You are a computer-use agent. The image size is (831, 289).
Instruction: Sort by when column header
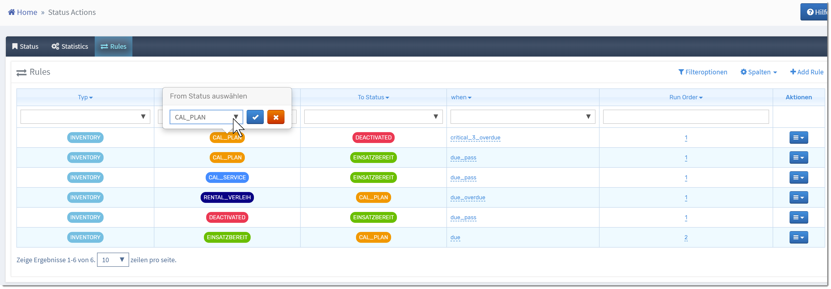coord(461,97)
